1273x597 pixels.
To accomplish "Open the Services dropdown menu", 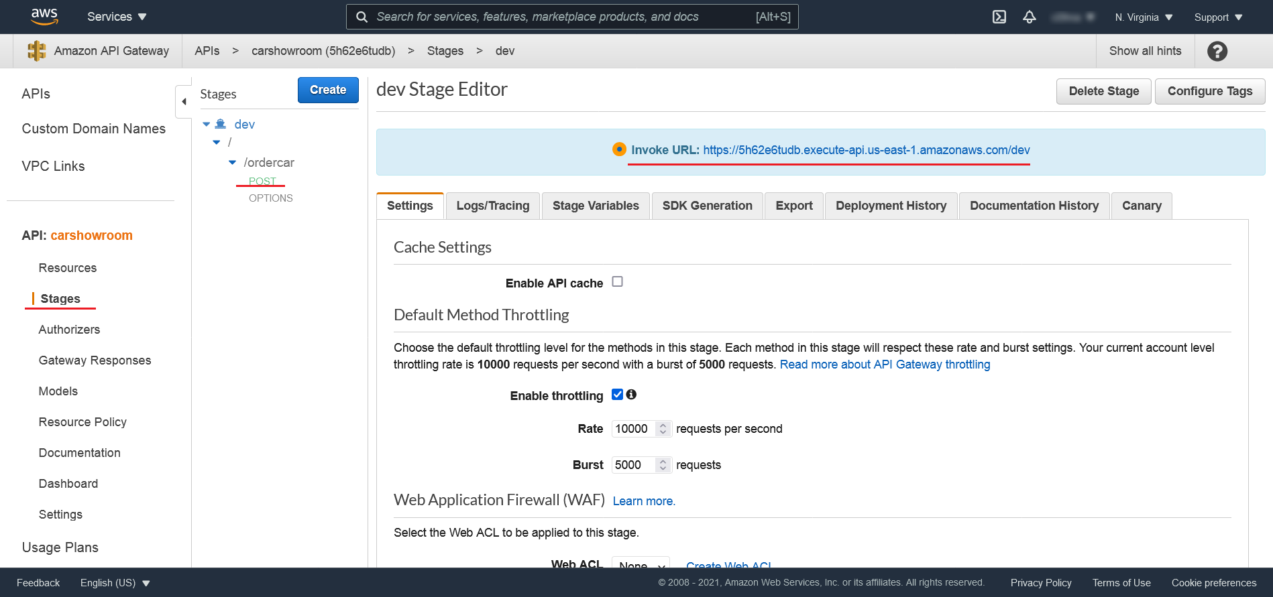I will pyautogui.click(x=117, y=17).
